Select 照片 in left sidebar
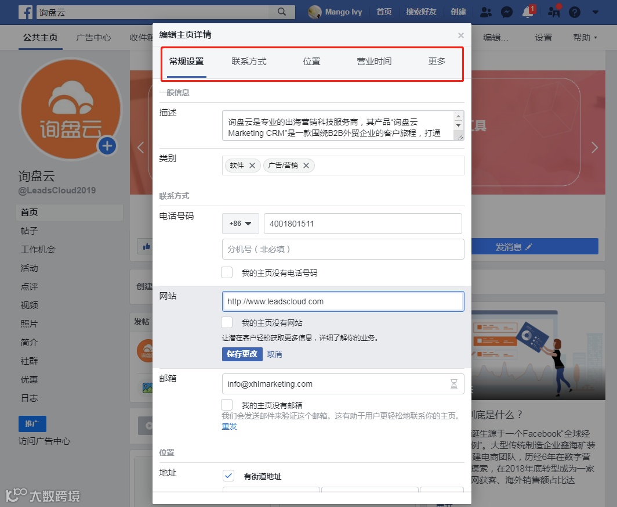This screenshot has height=507, width=617. tap(30, 324)
